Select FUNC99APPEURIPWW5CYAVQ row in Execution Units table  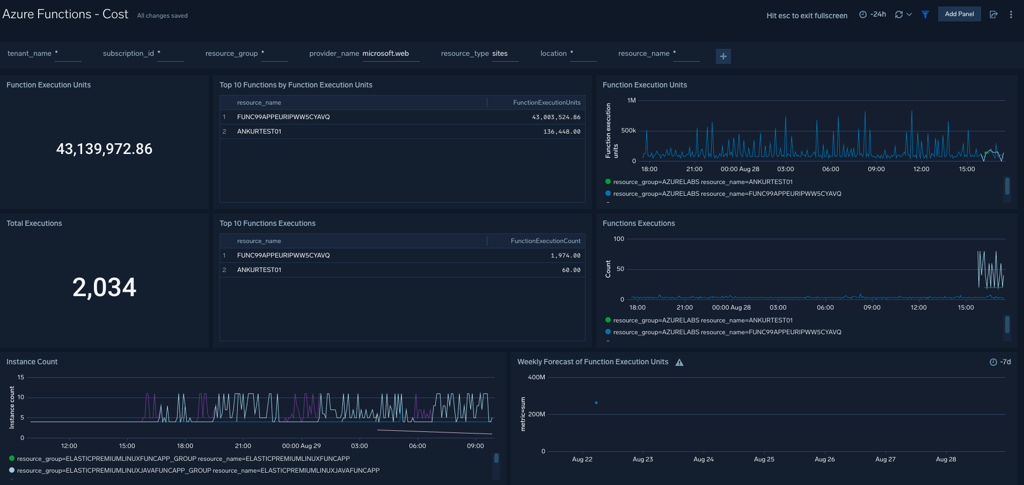click(402, 117)
